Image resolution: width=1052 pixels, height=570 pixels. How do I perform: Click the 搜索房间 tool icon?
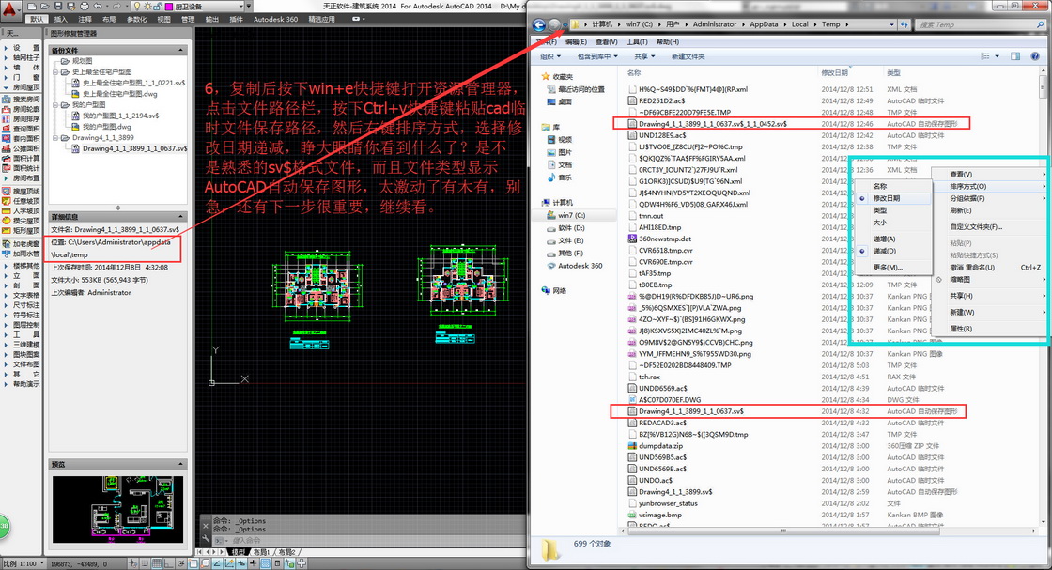7,100
